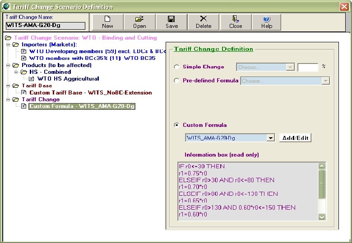
Task: Click the HS - Combined folder icon
Action: 24,72
